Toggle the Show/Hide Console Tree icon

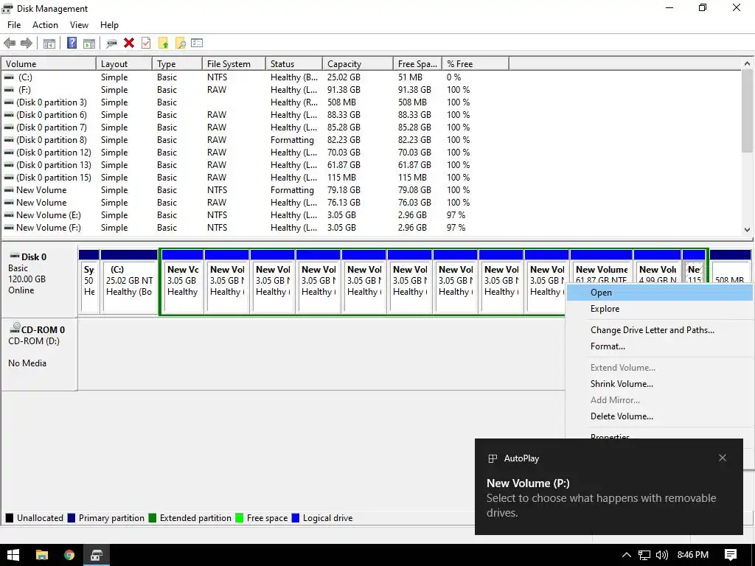pos(49,43)
